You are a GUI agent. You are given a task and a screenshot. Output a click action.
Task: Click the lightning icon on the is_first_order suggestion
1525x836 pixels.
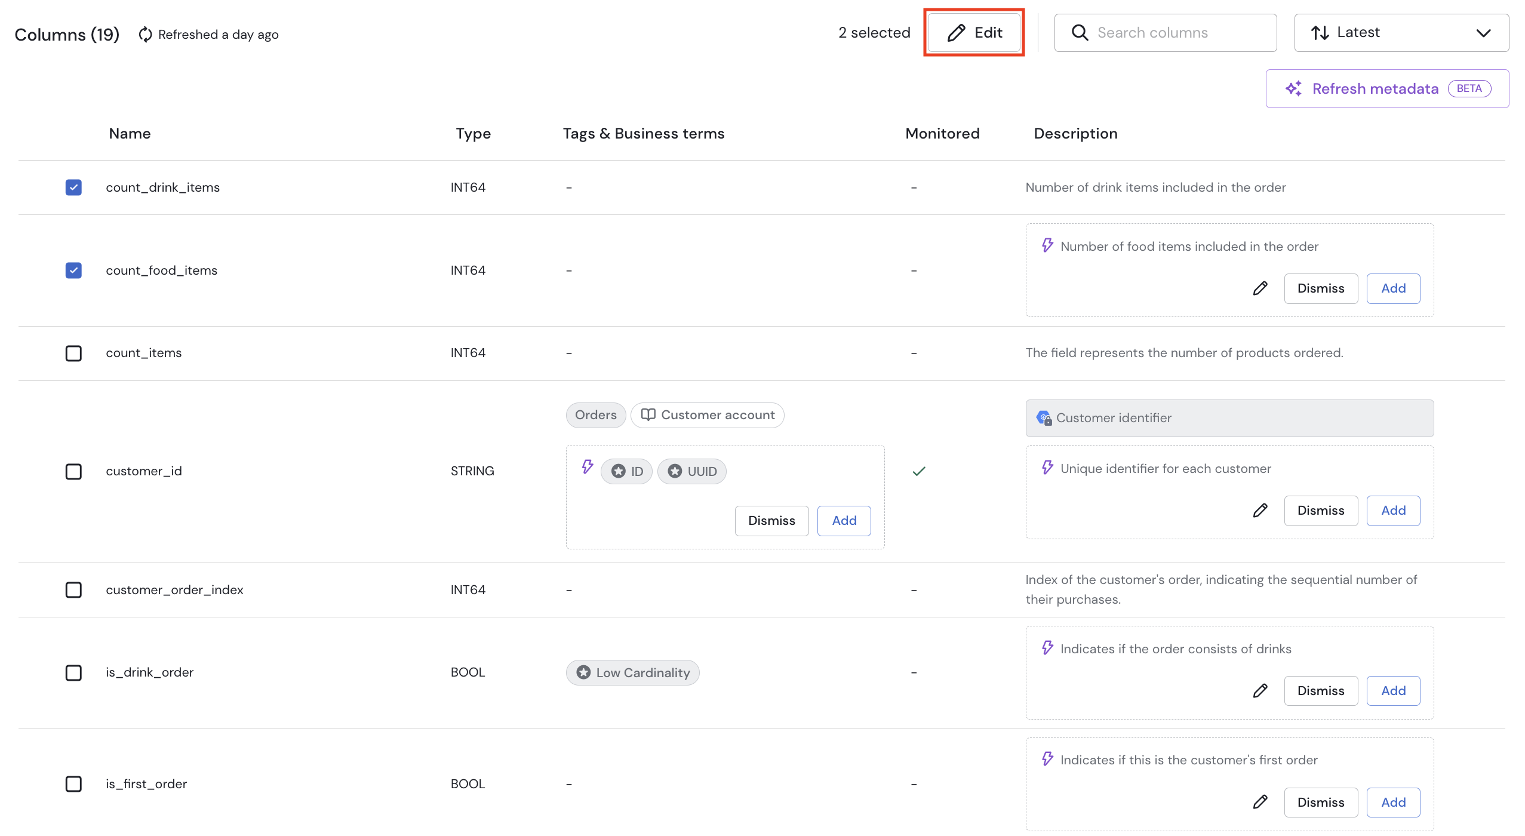click(x=1047, y=759)
